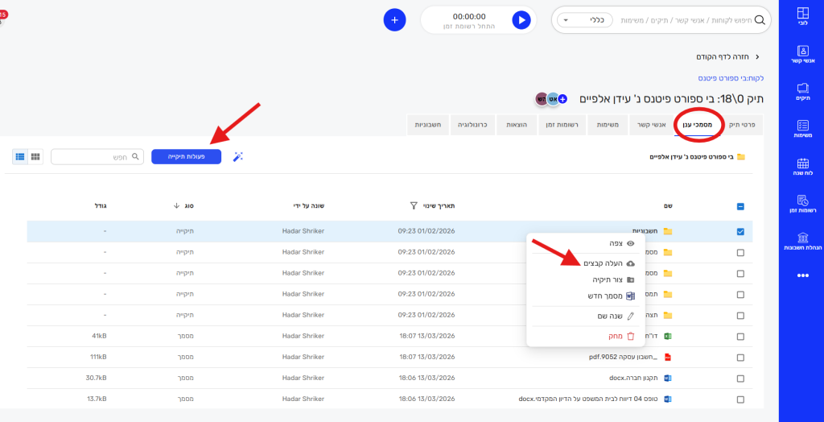Viewport: 824px width, 422px height.
Task: Switch to list view icon
Action: pos(20,156)
